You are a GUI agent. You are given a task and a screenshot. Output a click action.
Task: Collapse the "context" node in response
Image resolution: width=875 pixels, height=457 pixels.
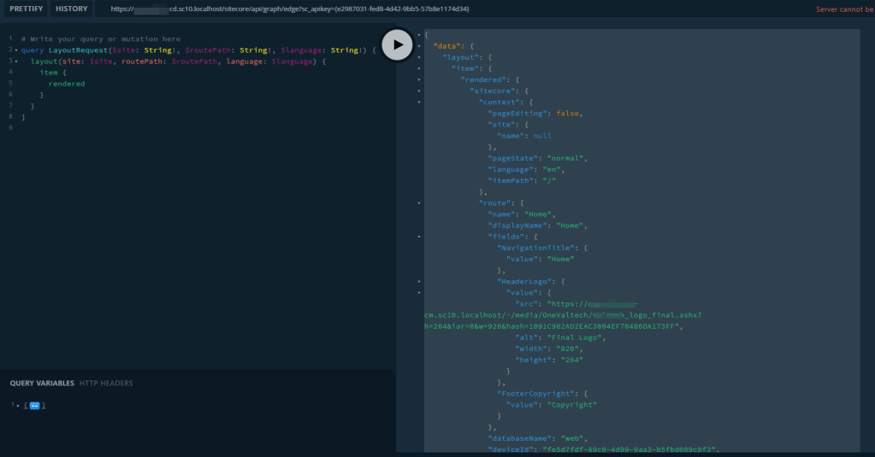coord(418,102)
